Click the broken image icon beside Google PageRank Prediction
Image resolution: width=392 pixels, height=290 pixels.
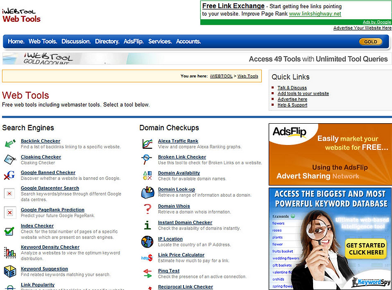pyautogui.click(x=10, y=213)
